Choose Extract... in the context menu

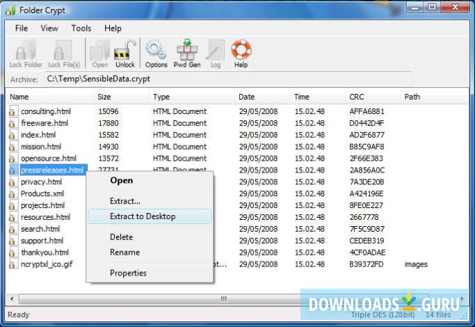tap(150, 201)
